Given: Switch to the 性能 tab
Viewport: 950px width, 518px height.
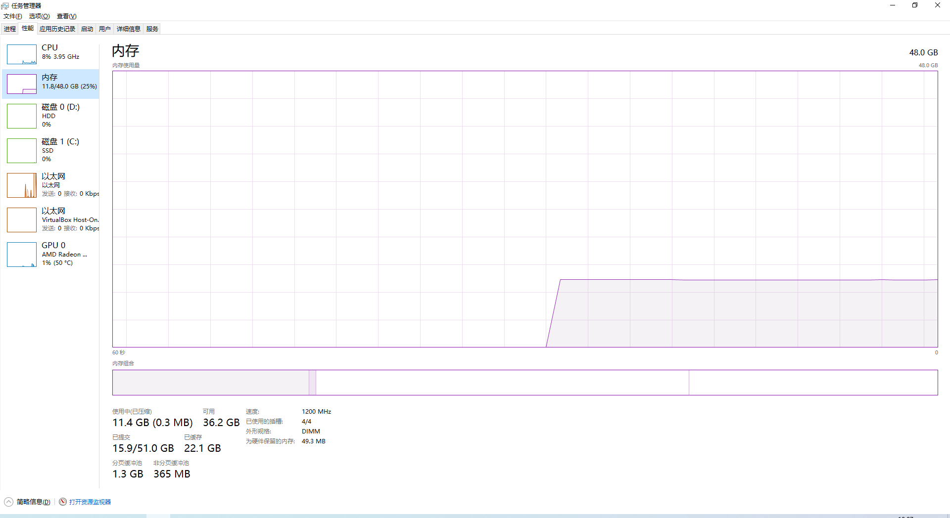Looking at the screenshot, I should 28,29.
